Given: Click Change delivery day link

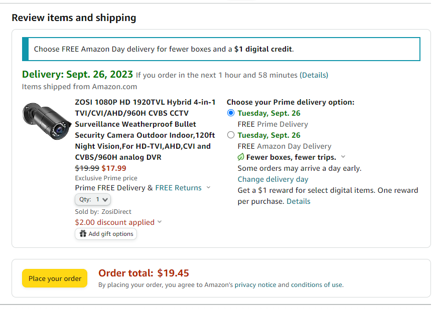Looking at the screenshot, I should 273,179.
